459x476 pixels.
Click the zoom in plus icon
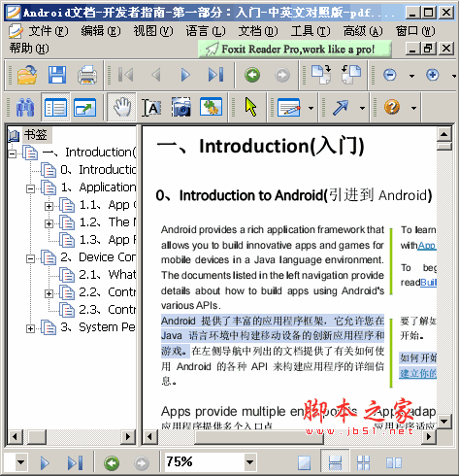tap(433, 75)
